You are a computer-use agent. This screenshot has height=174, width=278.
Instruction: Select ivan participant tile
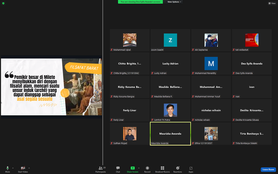tap(252, 87)
